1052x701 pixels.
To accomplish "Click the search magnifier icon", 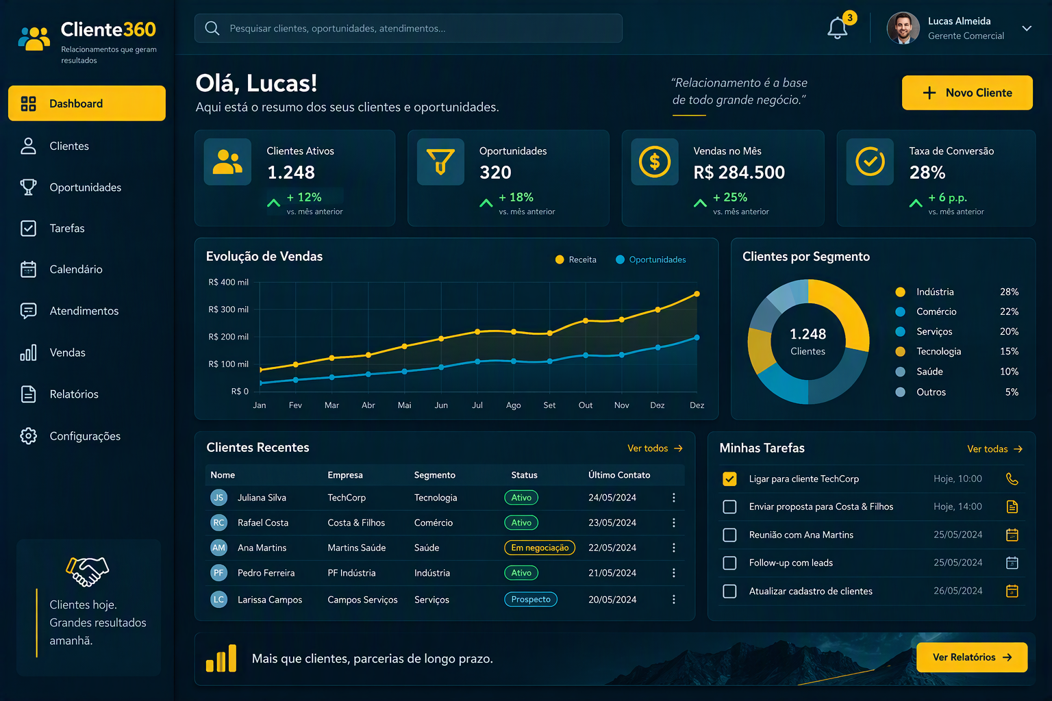I will [x=212, y=28].
